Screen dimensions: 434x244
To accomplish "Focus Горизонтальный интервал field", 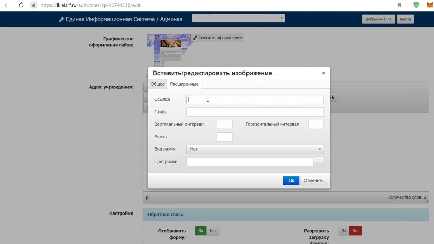I will point(316,124).
